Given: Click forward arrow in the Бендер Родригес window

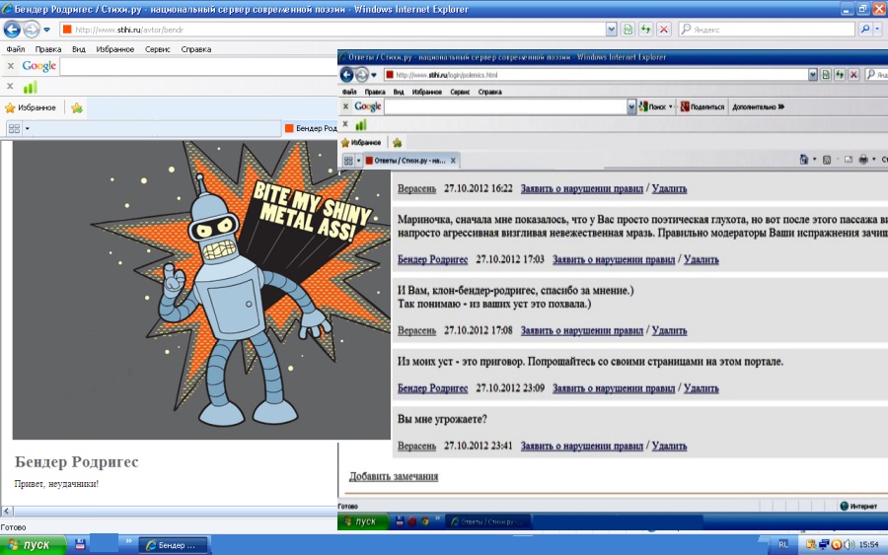Looking at the screenshot, I should coord(32,30).
